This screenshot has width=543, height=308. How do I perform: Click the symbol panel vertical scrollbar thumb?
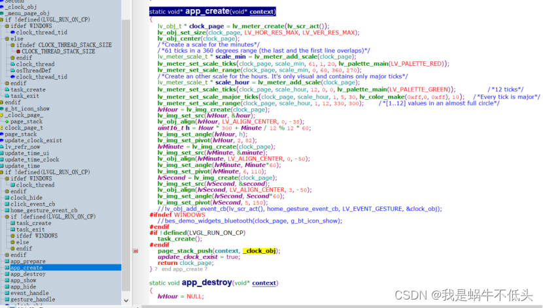coord(126,155)
